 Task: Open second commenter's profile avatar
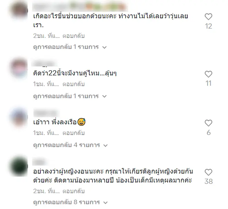coord(19,68)
